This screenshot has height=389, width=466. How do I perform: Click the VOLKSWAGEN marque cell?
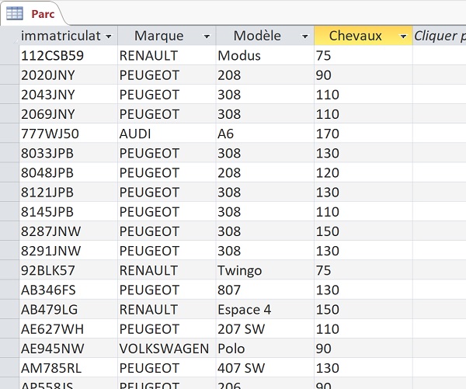(x=167, y=349)
